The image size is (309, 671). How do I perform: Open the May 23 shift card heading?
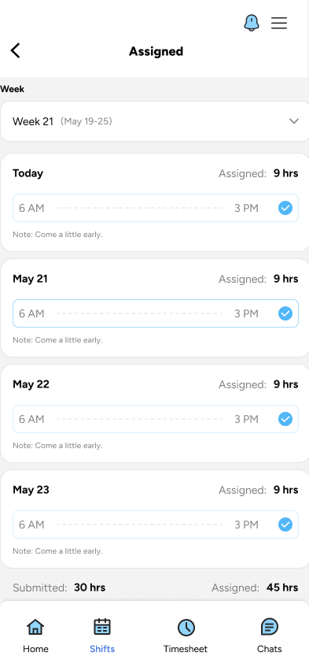(x=31, y=490)
